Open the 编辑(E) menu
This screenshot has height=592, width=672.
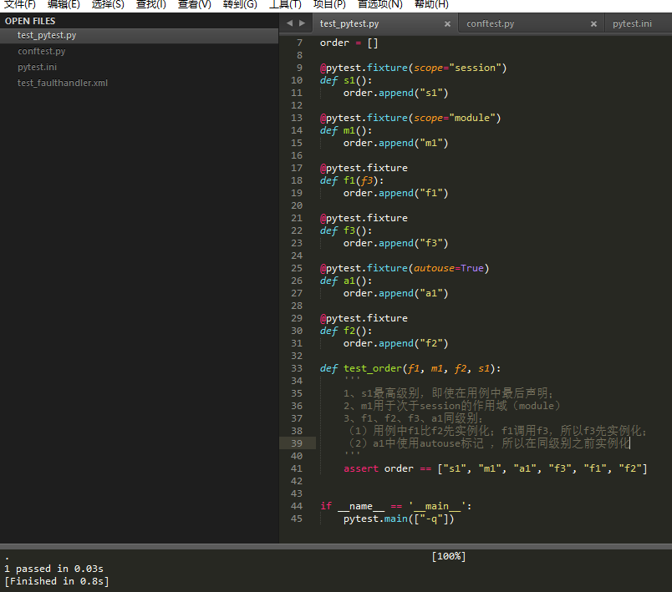[x=64, y=4]
